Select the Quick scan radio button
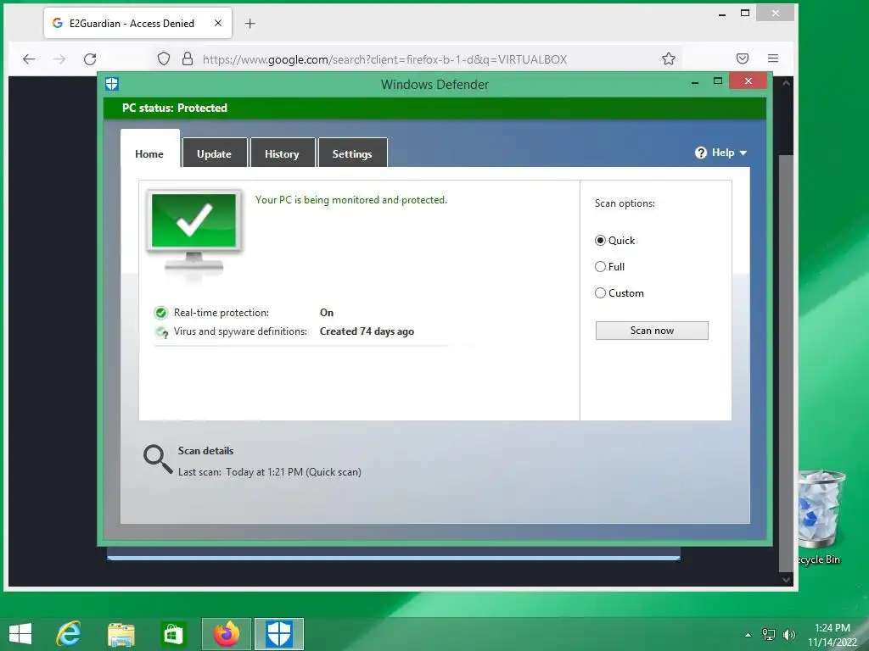The image size is (869, 651). click(600, 240)
